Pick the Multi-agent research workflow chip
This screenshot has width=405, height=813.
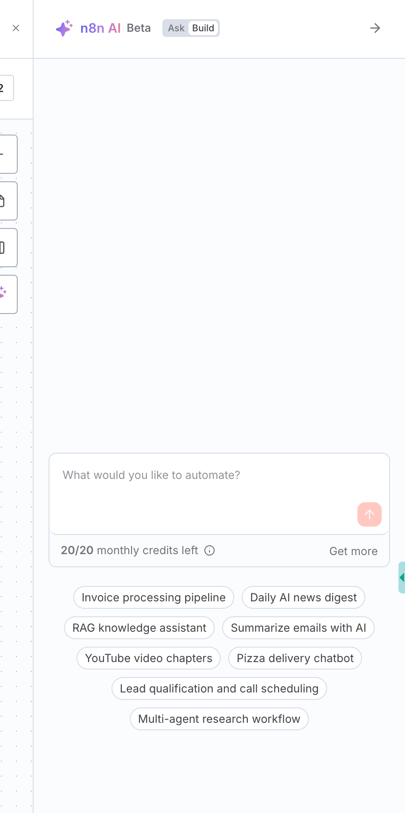click(x=219, y=719)
